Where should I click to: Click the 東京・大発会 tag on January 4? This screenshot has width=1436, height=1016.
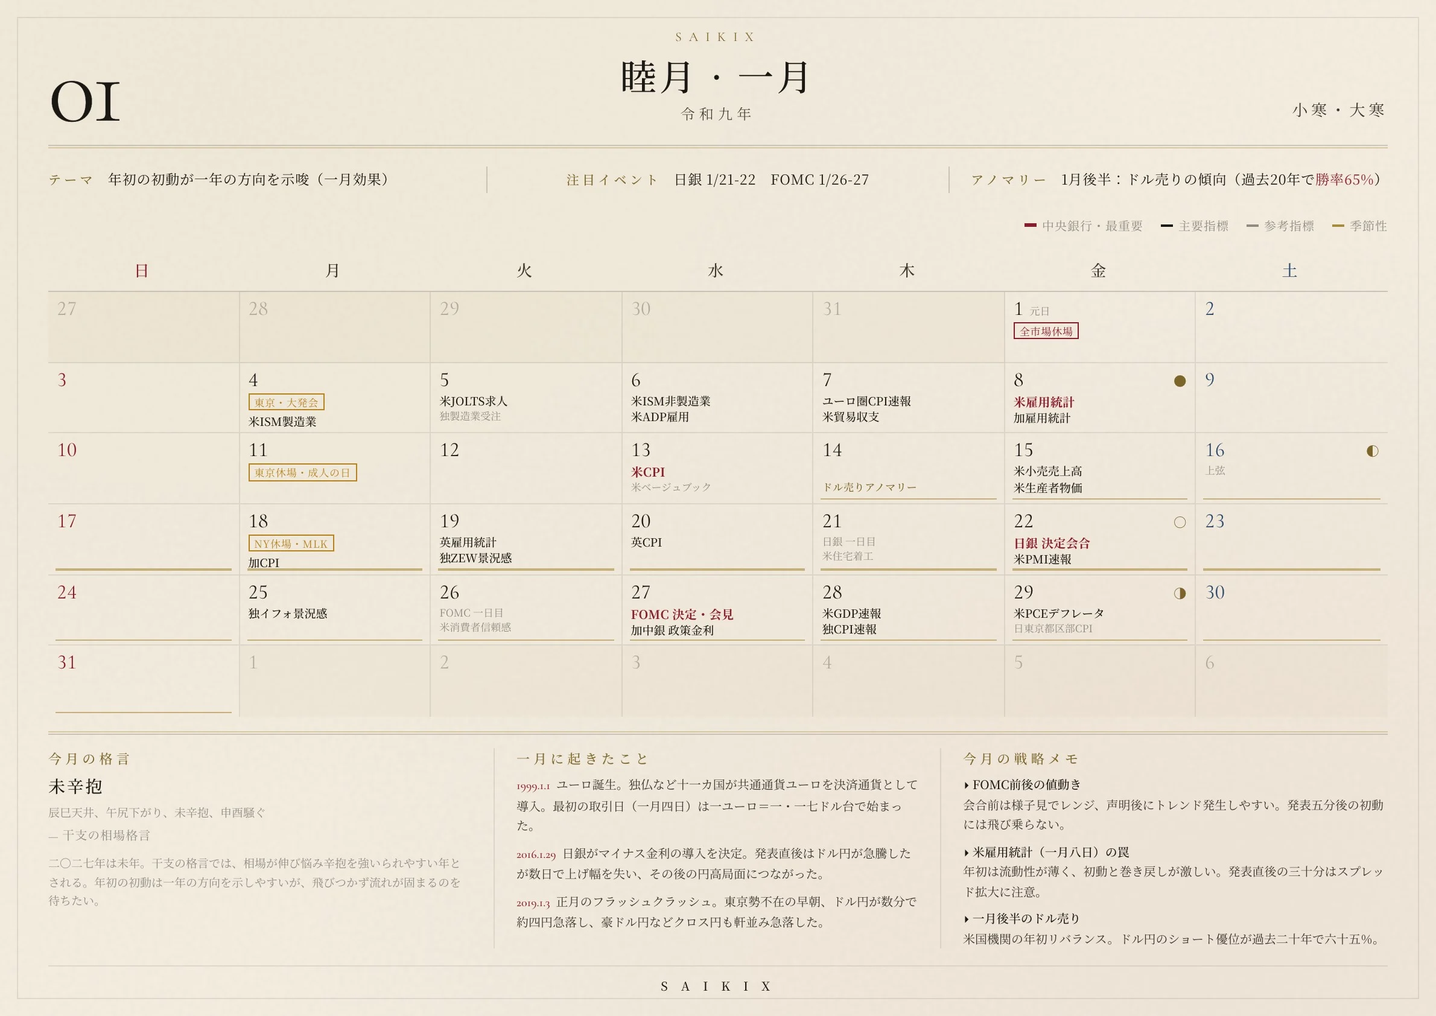click(x=286, y=402)
